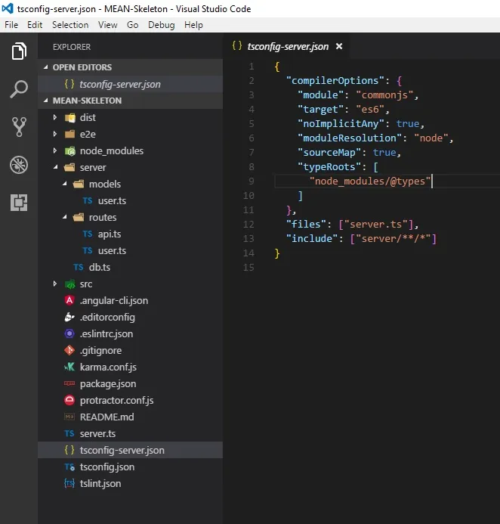Click the dist folder icon

(x=69, y=118)
